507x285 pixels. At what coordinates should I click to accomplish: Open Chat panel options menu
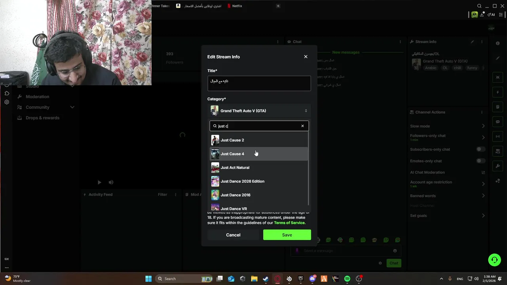click(400, 42)
